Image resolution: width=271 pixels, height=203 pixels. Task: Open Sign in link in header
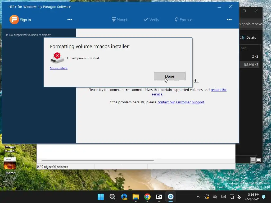tap(26, 20)
